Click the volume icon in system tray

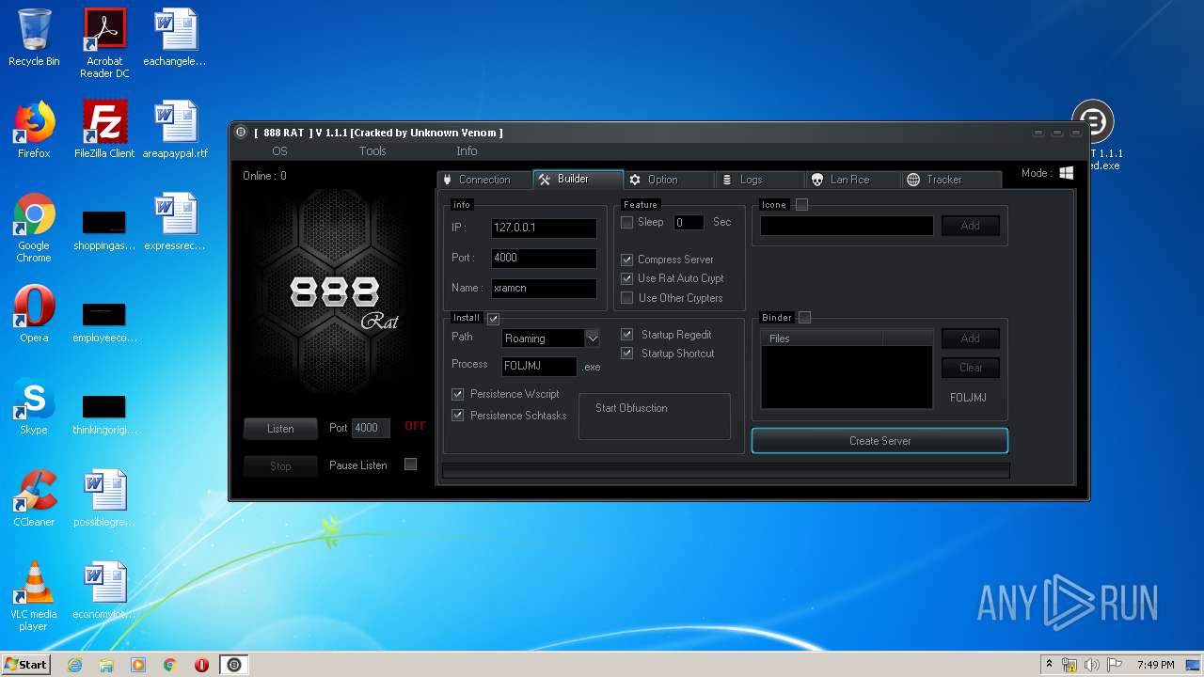(1091, 665)
